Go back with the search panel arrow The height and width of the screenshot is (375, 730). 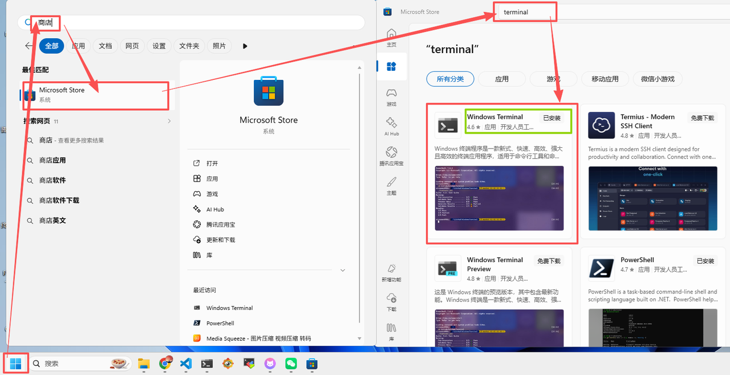[x=29, y=46]
